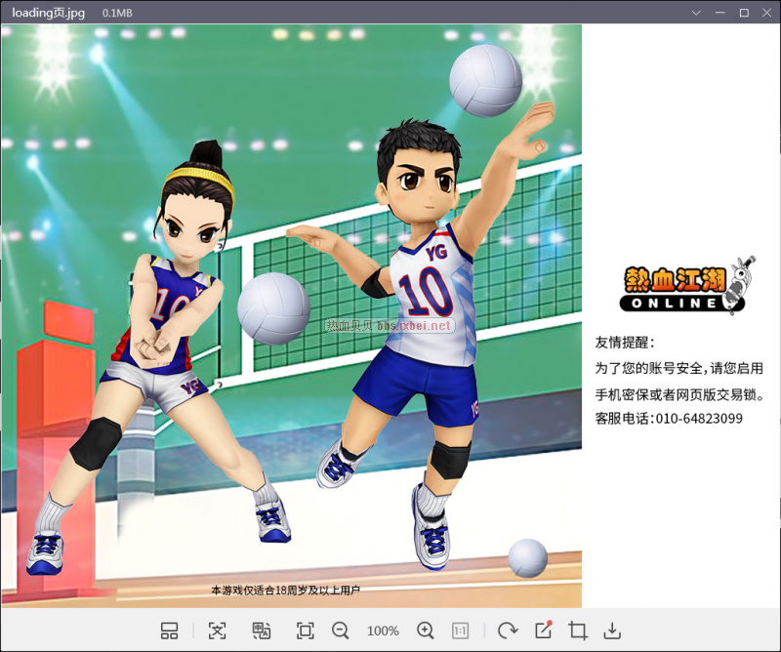This screenshot has width=781, height=652.
Task: Click the image translate icon
Action: tap(261, 631)
